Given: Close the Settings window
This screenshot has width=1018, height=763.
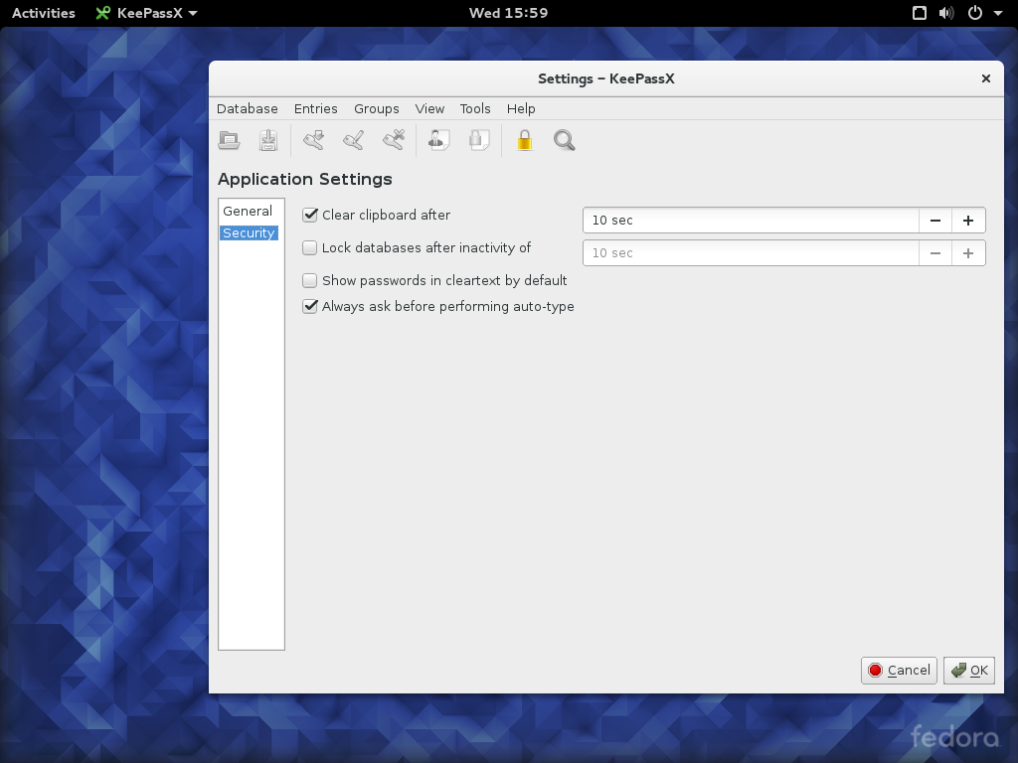Looking at the screenshot, I should (x=985, y=78).
